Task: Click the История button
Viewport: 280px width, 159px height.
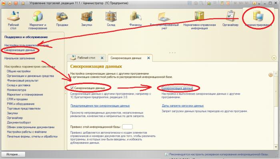Action: [13, 154]
